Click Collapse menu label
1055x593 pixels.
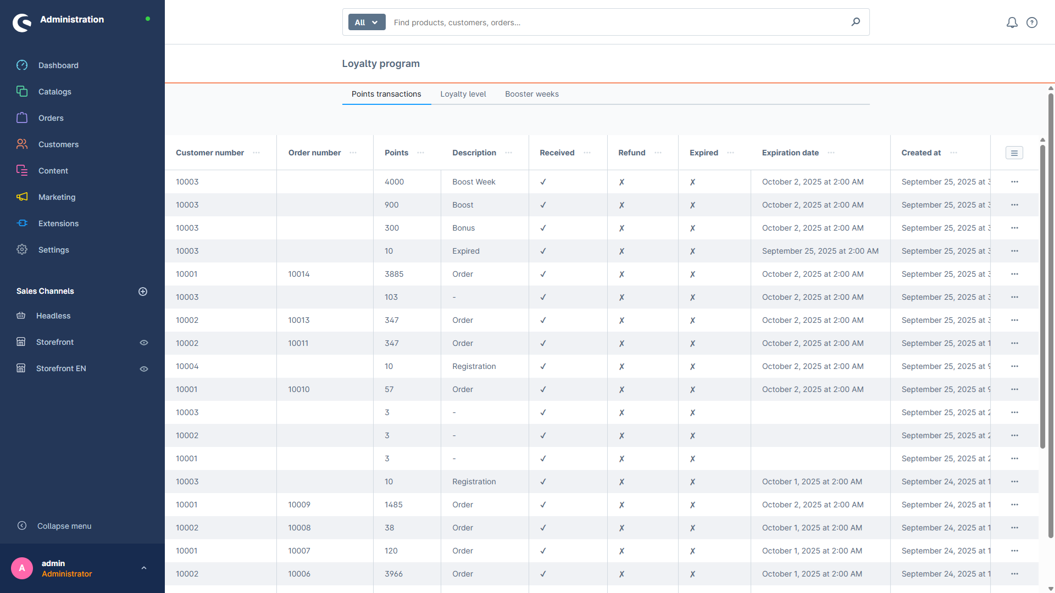pos(64,526)
